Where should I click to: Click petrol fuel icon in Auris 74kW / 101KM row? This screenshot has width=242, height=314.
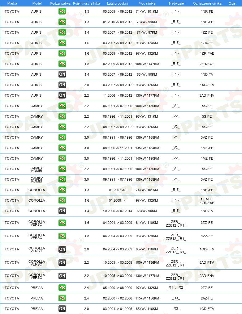62,11
